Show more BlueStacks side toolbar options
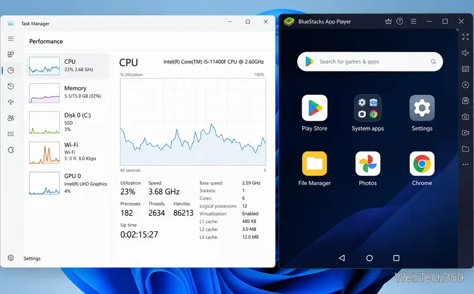The image size is (474, 294). tap(466, 164)
